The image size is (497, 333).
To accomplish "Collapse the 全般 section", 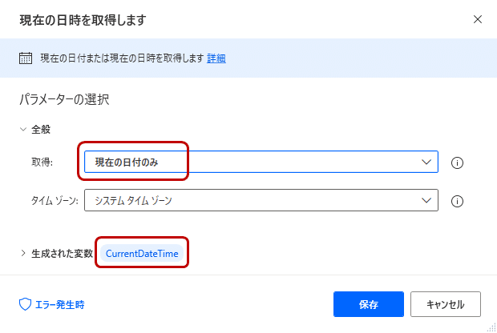I will click(x=23, y=129).
